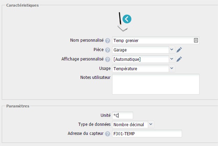This screenshot has height=146, width=218.
Task: Expand the Pièce dropdown showing Garage
Action: (x=172, y=50)
